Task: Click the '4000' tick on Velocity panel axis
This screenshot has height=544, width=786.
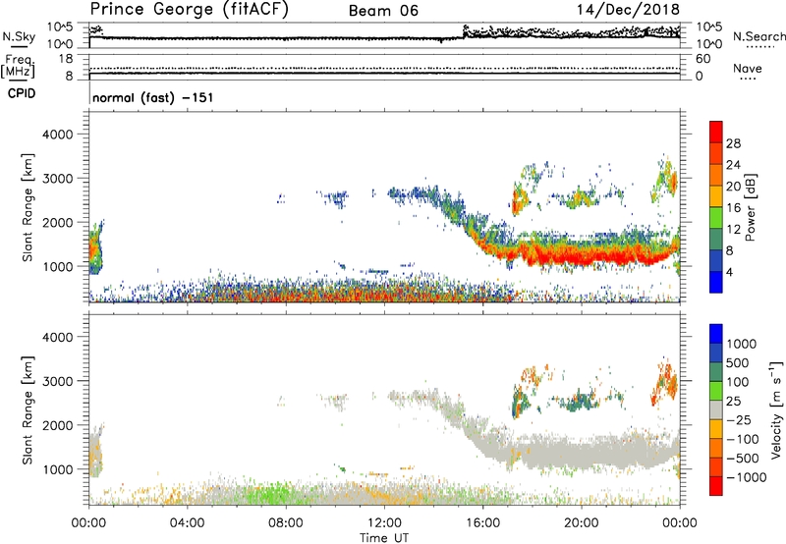Action: click(57, 337)
